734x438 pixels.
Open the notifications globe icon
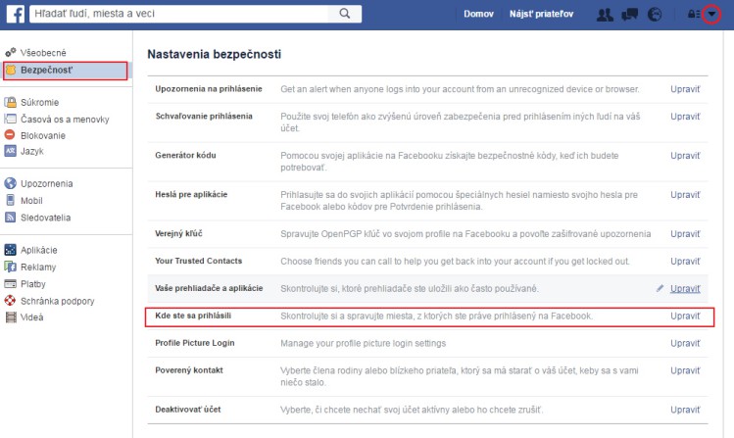point(655,15)
